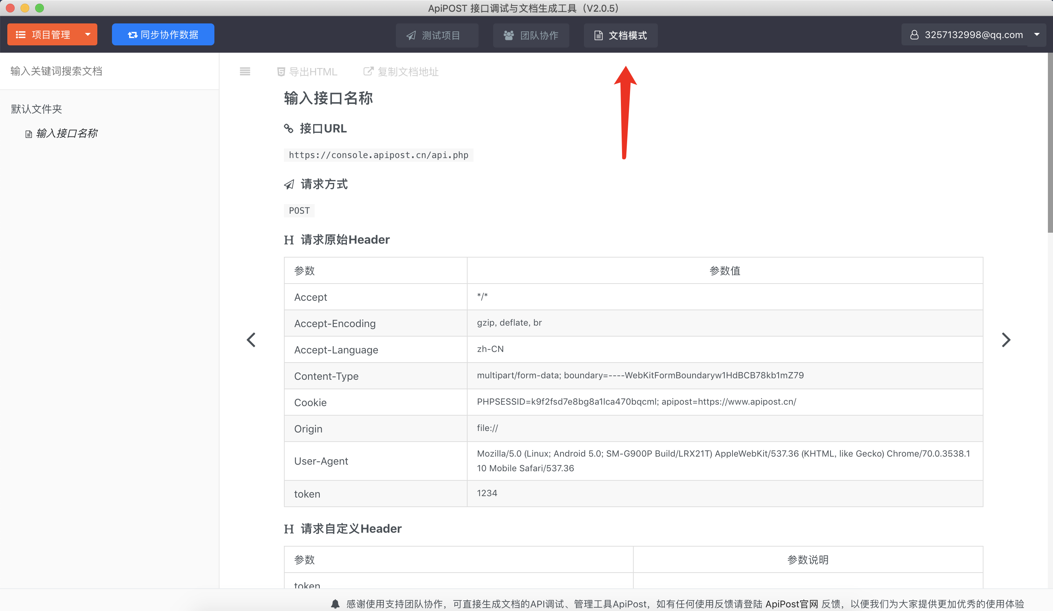Navigate back using the left arrow chevron
This screenshot has width=1053, height=611.
pyautogui.click(x=251, y=340)
